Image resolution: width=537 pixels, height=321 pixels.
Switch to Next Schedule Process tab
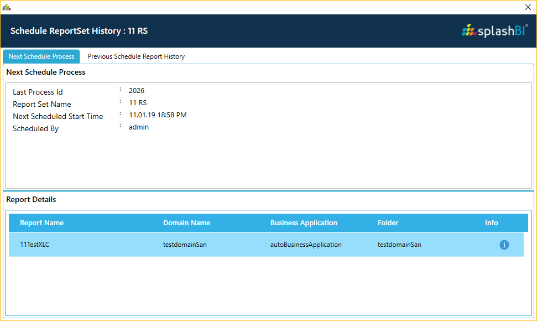click(x=41, y=56)
